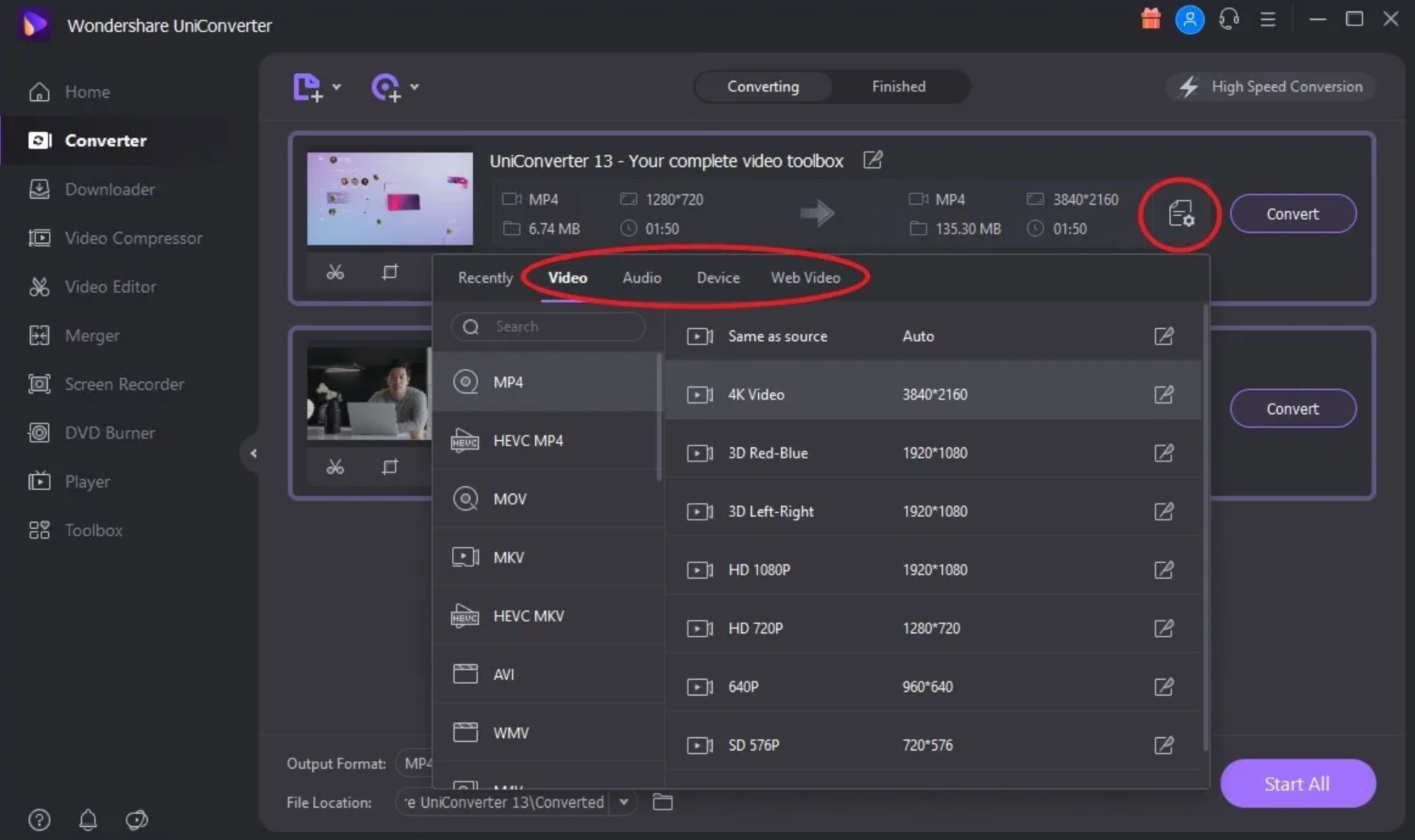Image resolution: width=1415 pixels, height=840 pixels.
Task: Edit the Same as source preset
Action: click(1164, 336)
